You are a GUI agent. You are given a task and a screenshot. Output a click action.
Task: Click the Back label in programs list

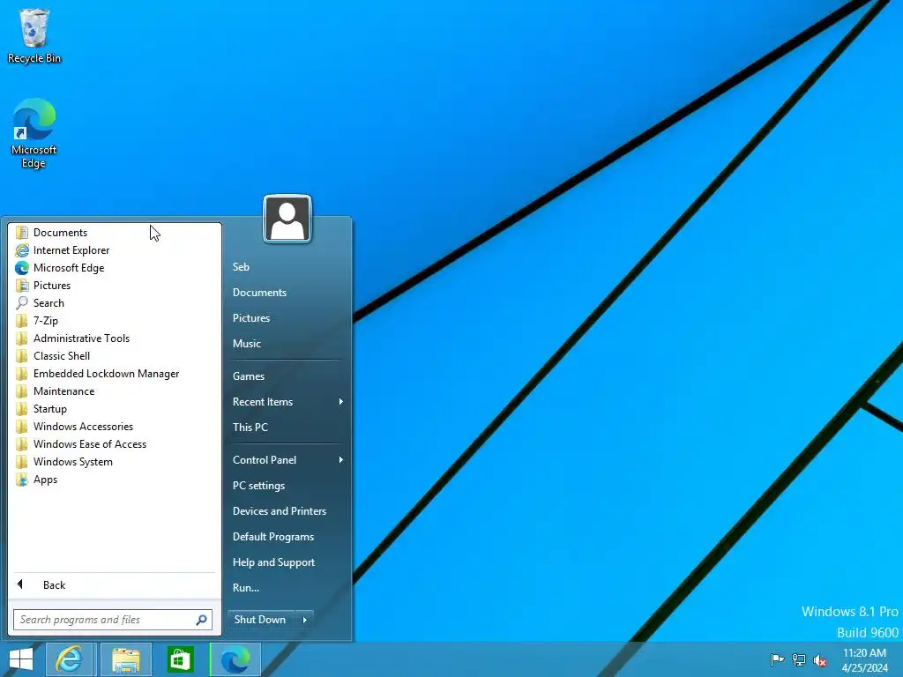(54, 585)
